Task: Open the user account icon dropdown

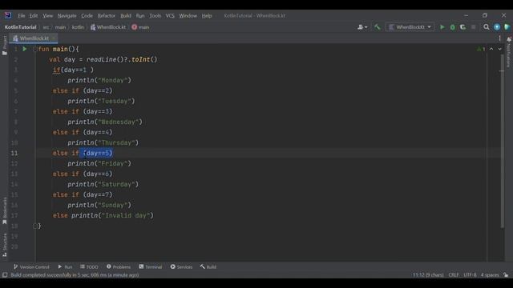Action: click(x=362, y=27)
